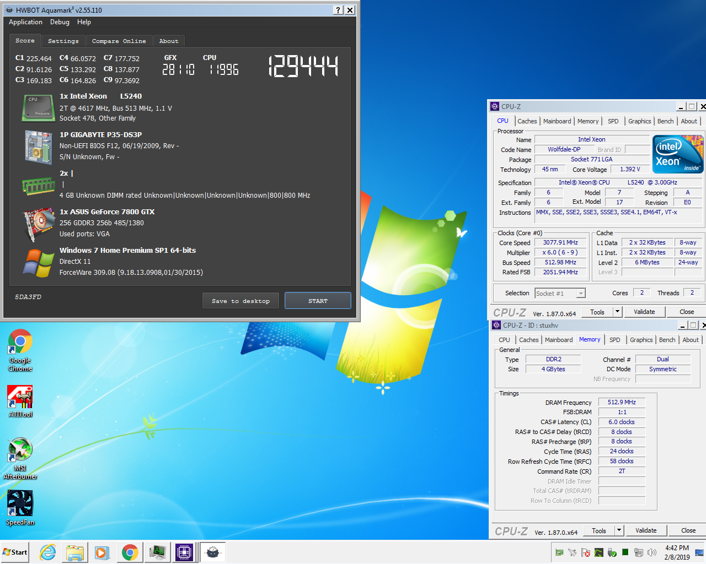
Task: Click Validate in upper CPU-Z window
Action: click(x=644, y=312)
